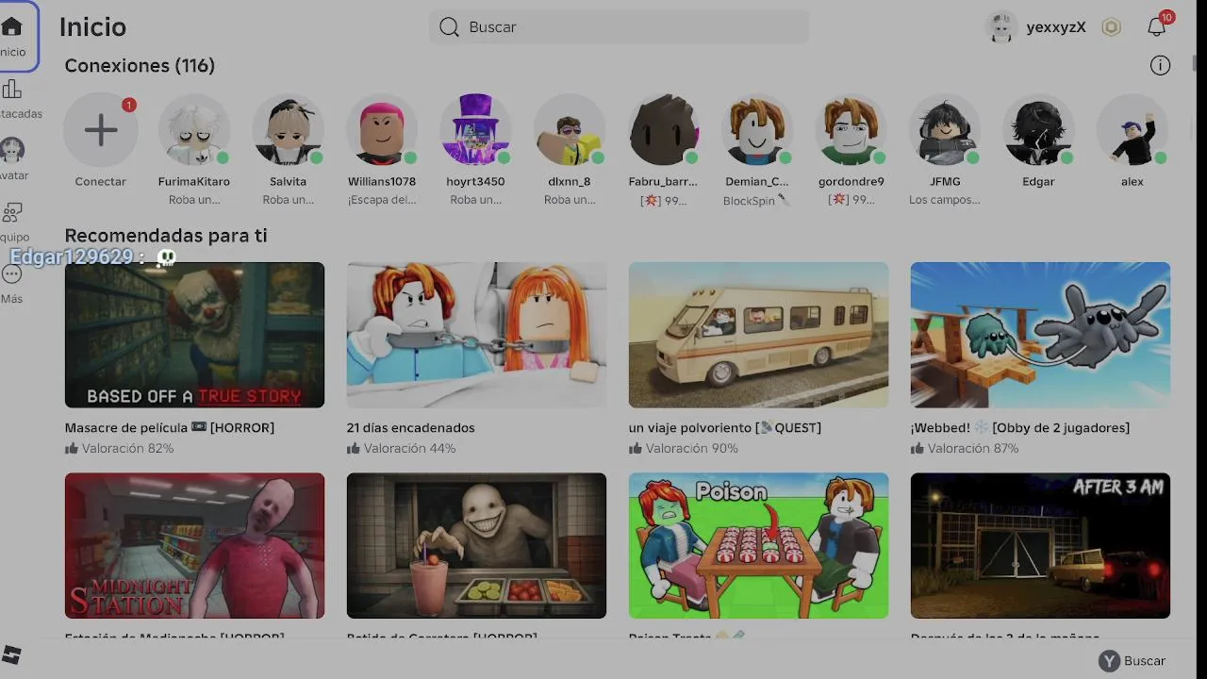1207x679 pixels.
Task: Open the After 3 AM game thumbnail
Action: click(1040, 545)
